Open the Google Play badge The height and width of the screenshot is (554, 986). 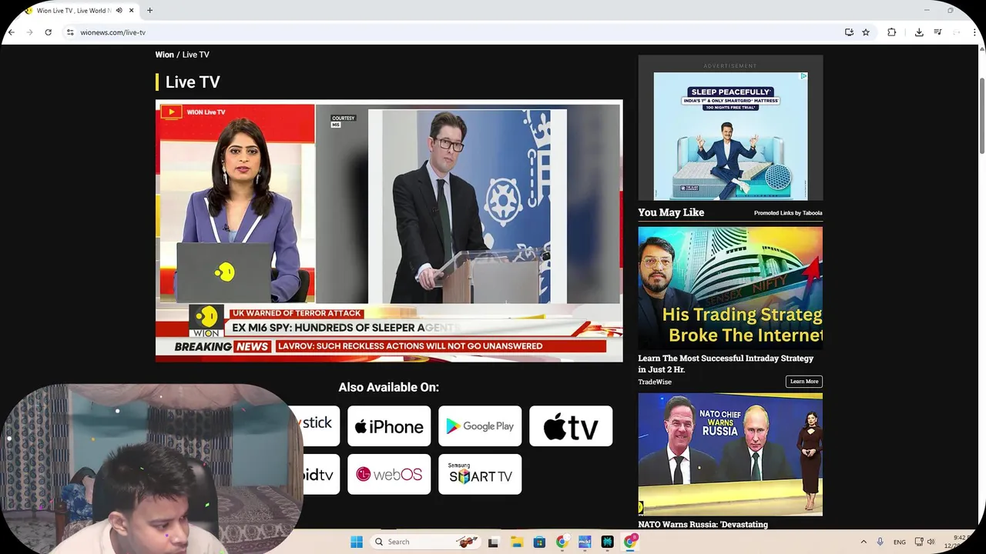pyautogui.click(x=480, y=426)
